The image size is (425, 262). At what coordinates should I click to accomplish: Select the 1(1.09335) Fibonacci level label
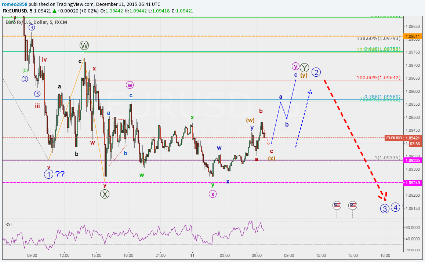(x=387, y=158)
